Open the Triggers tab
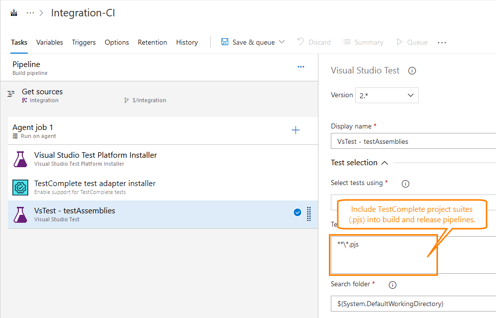The width and height of the screenshot is (496, 318). click(x=83, y=42)
